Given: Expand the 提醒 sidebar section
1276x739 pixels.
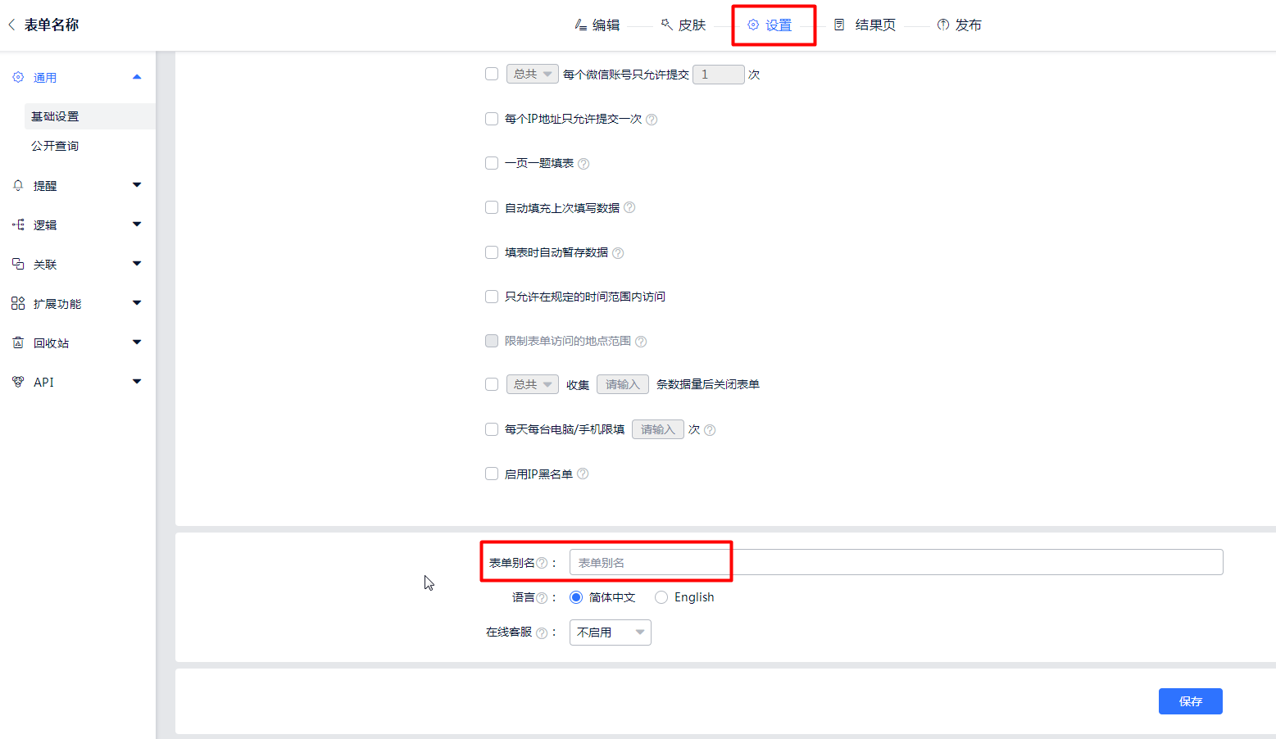Looking at the screenshot, I should click(77, 186).
